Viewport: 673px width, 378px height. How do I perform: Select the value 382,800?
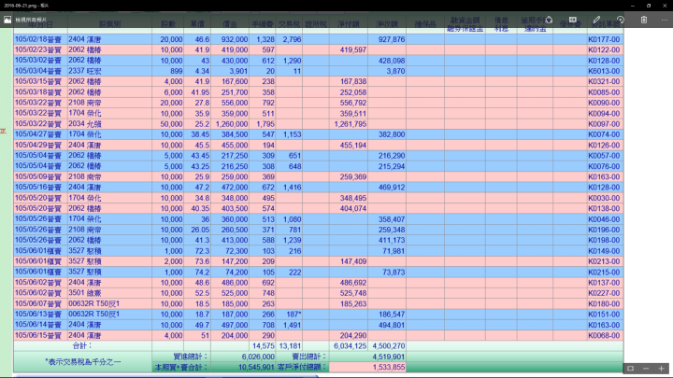click(x=392, y=134)
